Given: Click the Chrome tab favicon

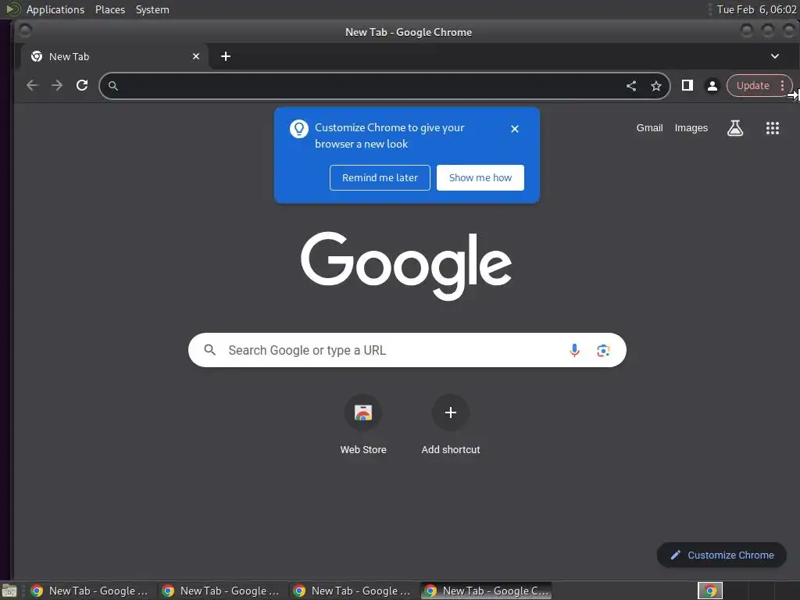Looking at the screenshot, I should coord(37,56).
